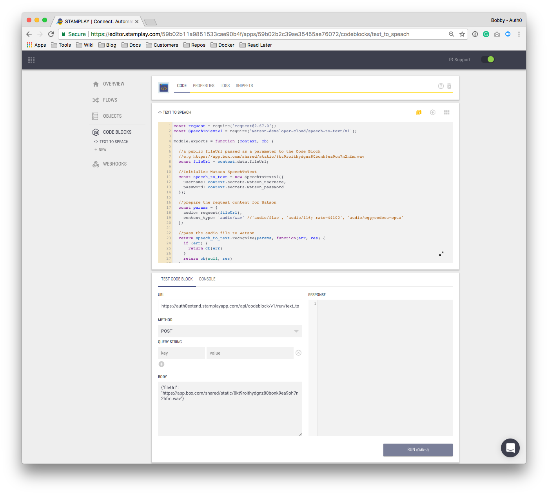Image resolution: width=548 pixels, height=495 pixels.
Task: Open the chat messenger widget
Action: click(x=510, y=448)
